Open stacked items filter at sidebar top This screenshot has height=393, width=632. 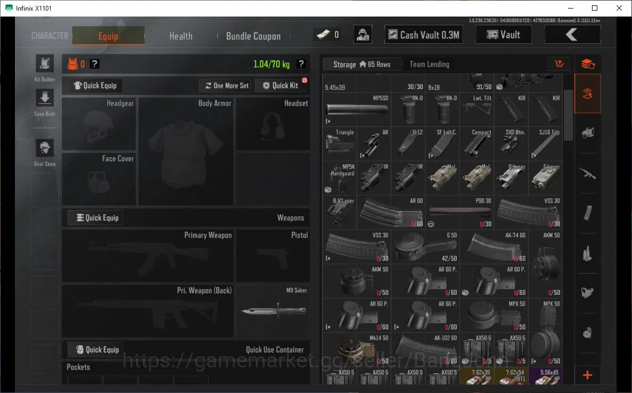tap(588, 63)
